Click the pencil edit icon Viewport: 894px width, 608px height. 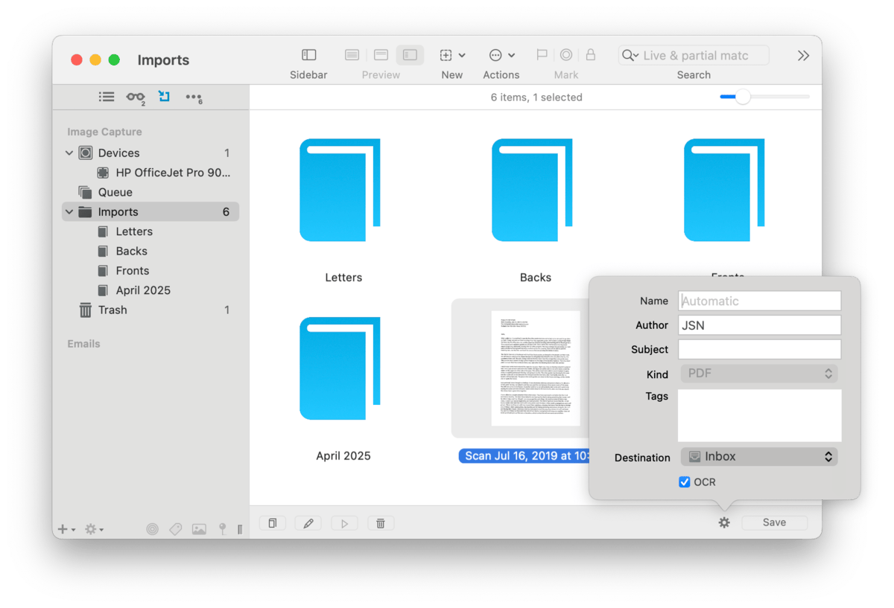308,523
